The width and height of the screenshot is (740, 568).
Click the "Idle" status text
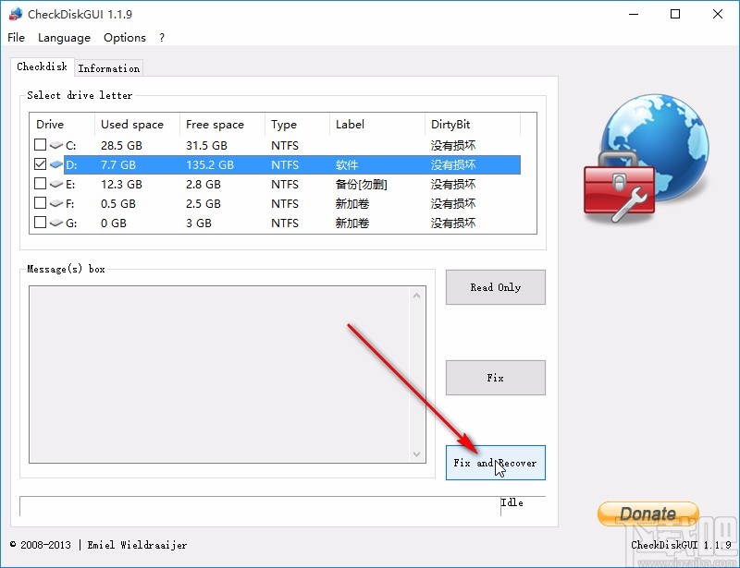pyautogui.click(x=512, y=502)
